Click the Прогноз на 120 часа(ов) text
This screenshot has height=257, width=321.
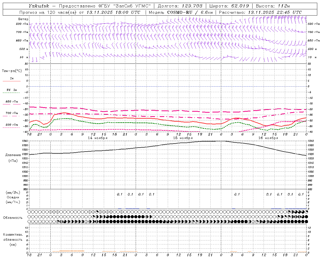48,12
